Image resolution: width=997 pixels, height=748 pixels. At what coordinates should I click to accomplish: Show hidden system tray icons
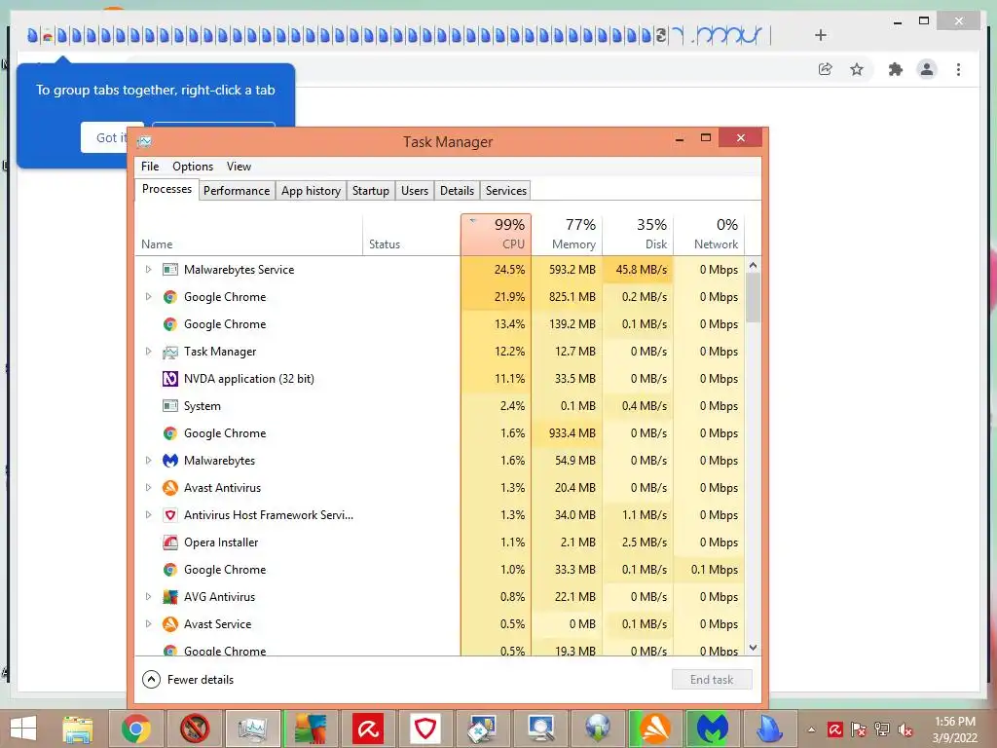coord(811,730)
